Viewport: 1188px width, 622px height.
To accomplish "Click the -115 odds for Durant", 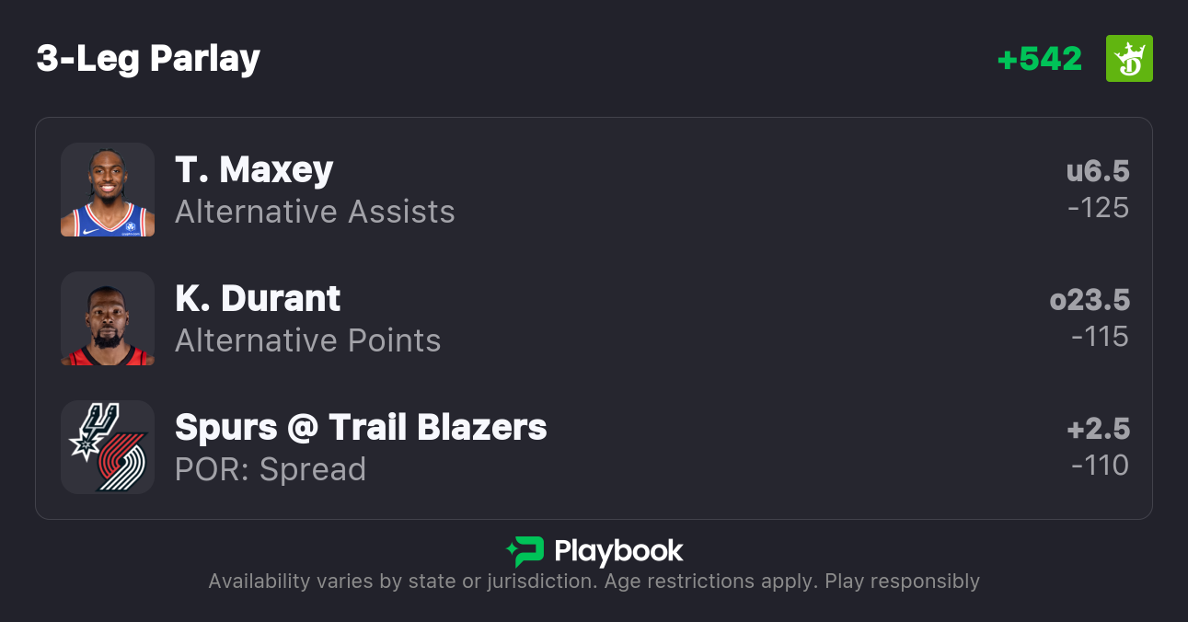I will point(1101,337).
